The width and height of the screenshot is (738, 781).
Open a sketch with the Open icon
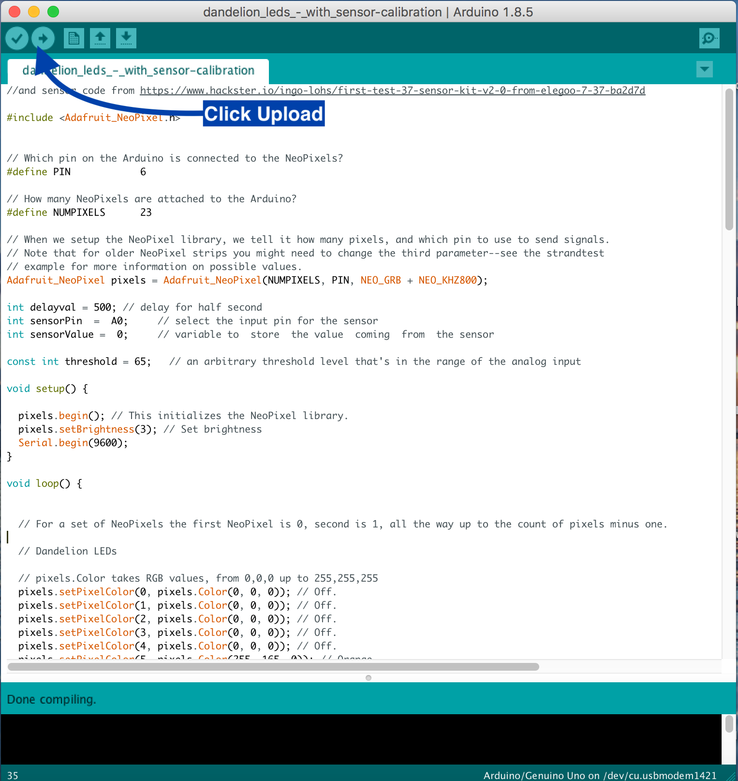(x=100, y=38)
